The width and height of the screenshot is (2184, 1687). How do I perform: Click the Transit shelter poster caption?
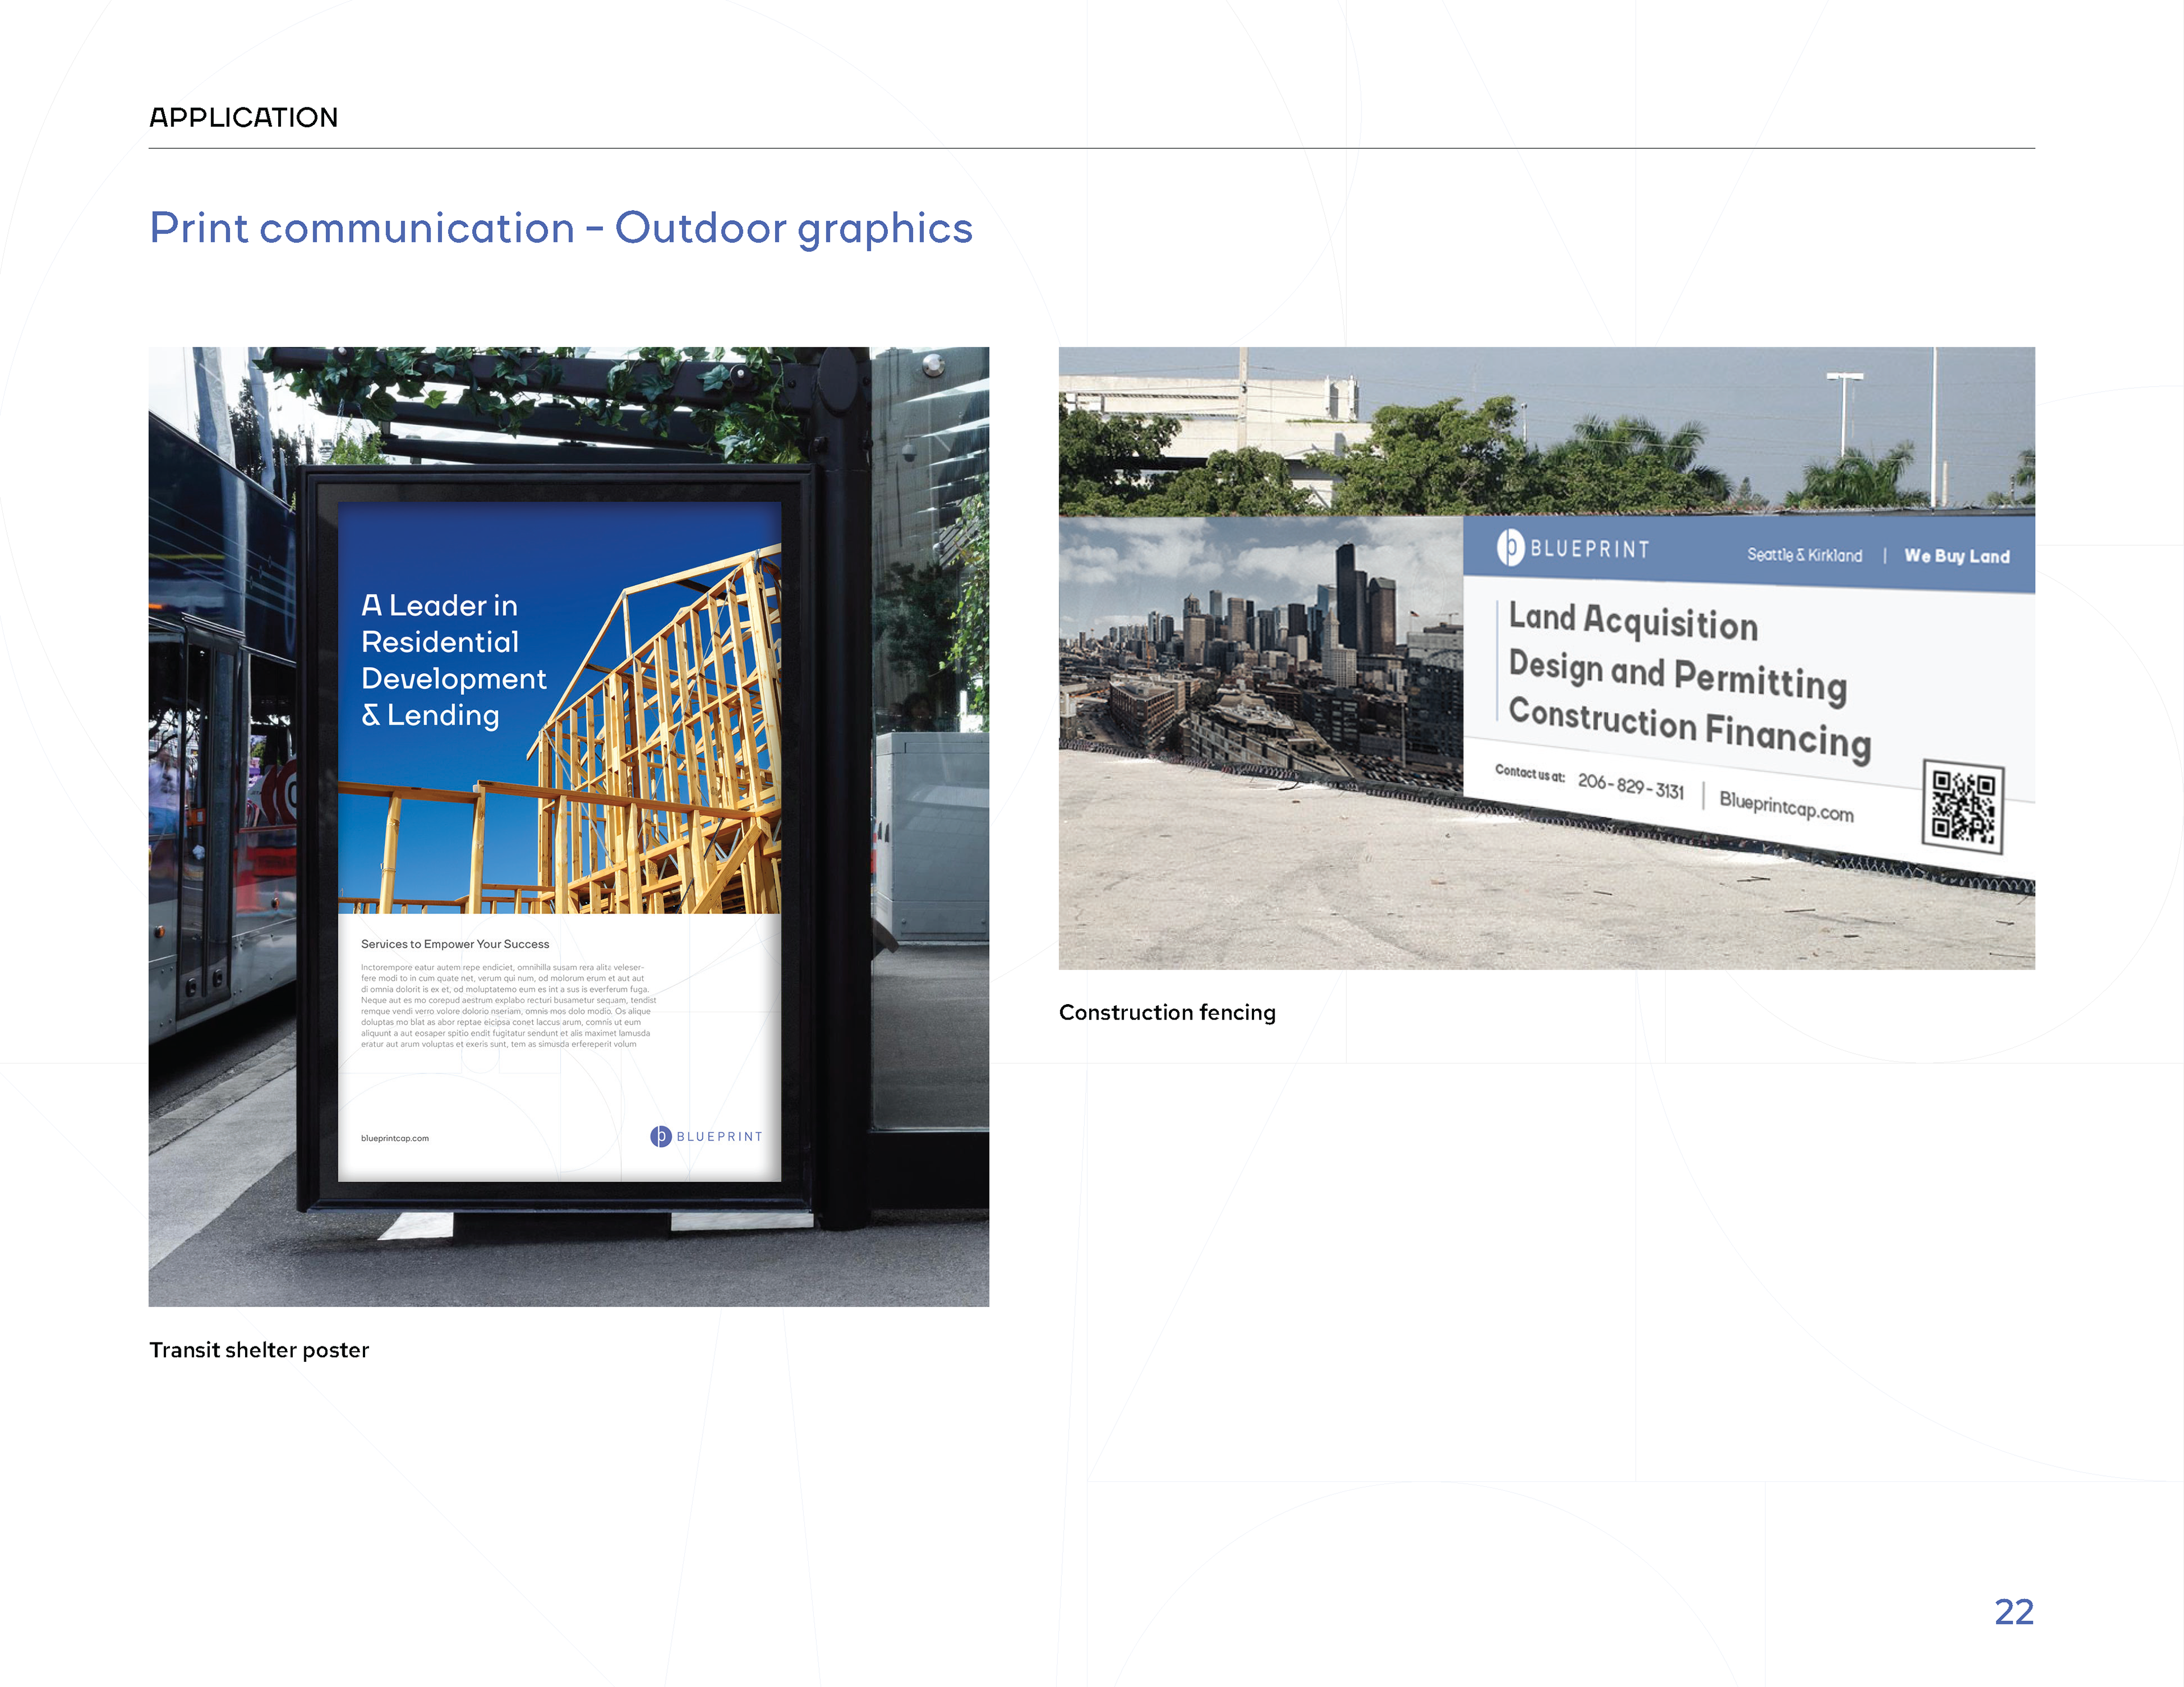259,1350
